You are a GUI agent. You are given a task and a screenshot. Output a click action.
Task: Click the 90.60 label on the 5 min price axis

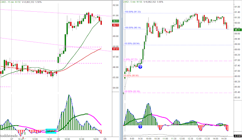pos(237,23)
